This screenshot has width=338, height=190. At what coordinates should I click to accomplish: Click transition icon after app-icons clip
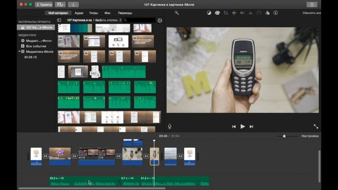[118, 156]
